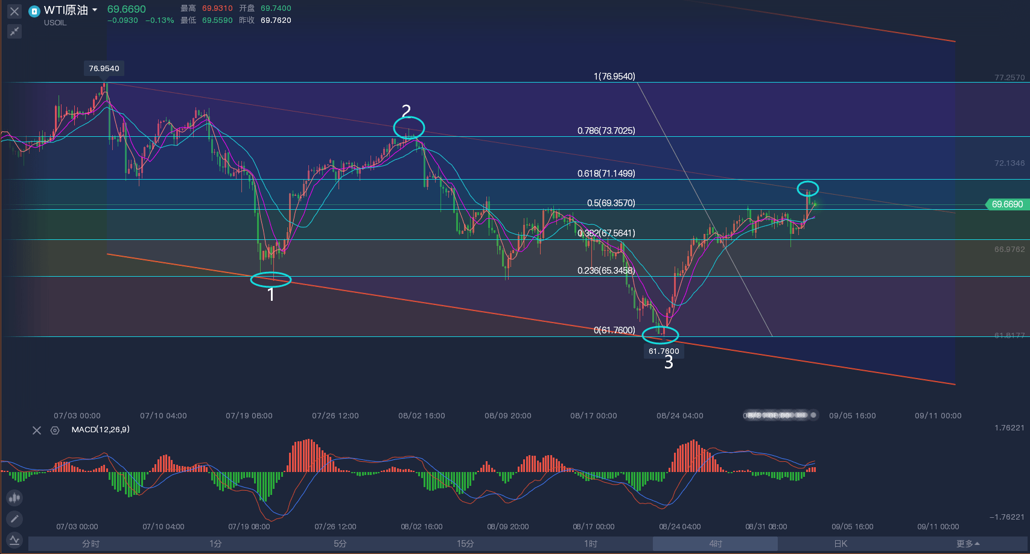Switch to the 1分 timeframe tab
Image resolution: width=1030 pixels, height=554 pixels.
pos(215,544)
